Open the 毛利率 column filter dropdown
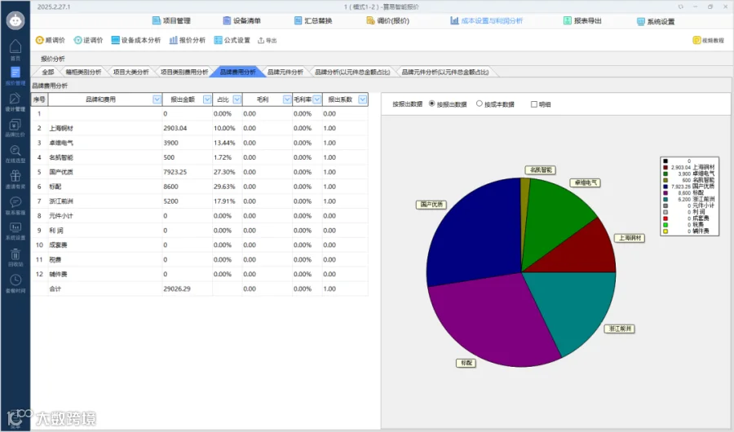The height and width of the screenshot is (432, 734). tap(317, 99)
